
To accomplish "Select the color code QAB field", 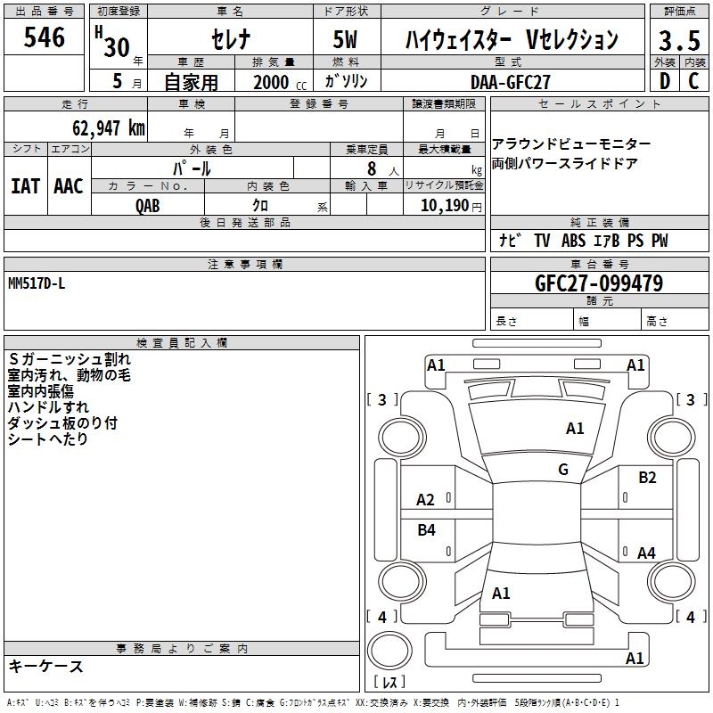I will (149, 206).
